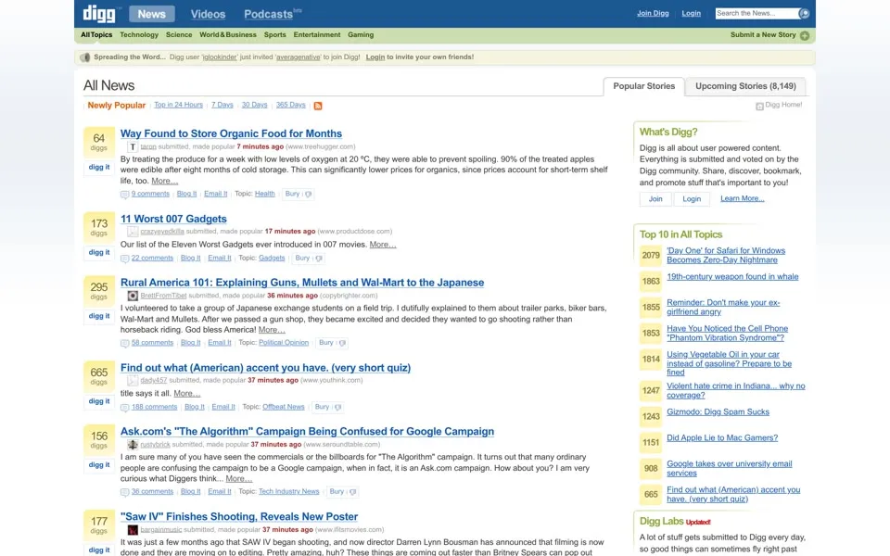Open Did Apple Lie to Mac Gamers link
Image resolution: width=890 pixels, height=556 pixels.
coord(722,438)
